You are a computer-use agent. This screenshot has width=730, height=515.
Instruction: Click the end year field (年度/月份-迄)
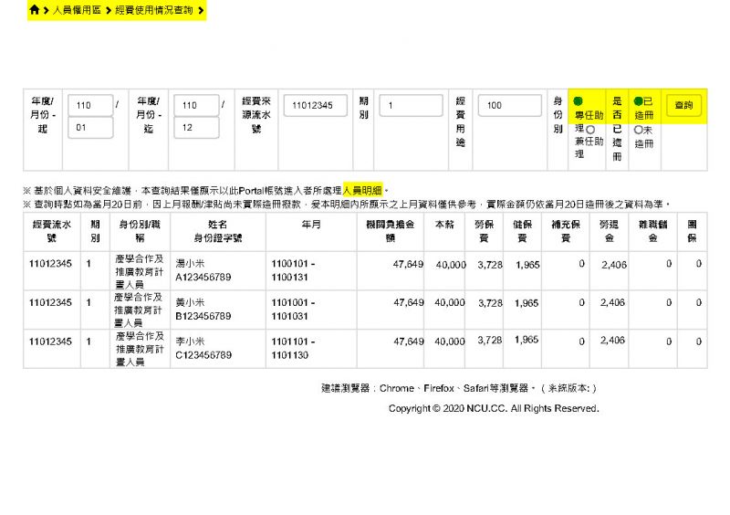[x=196, y=106]
